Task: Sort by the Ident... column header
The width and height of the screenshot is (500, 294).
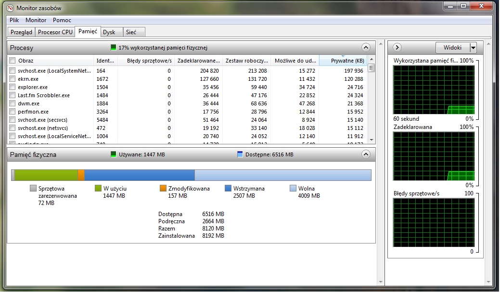Action: click(105, 61)
